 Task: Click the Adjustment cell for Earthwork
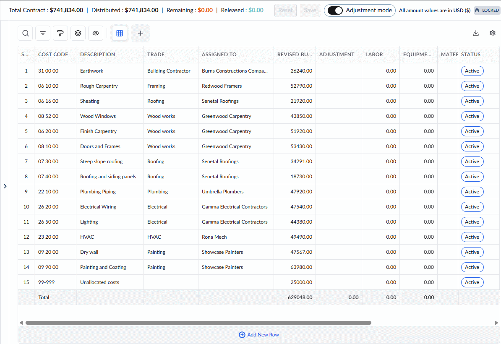(x=339, y=71)
